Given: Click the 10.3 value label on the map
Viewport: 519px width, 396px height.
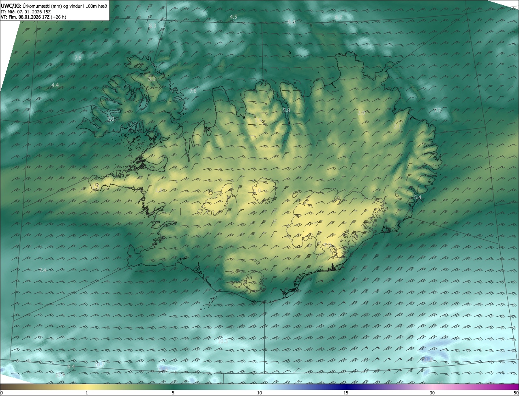Looking at the screenshot, I should (x=223, y=341).
